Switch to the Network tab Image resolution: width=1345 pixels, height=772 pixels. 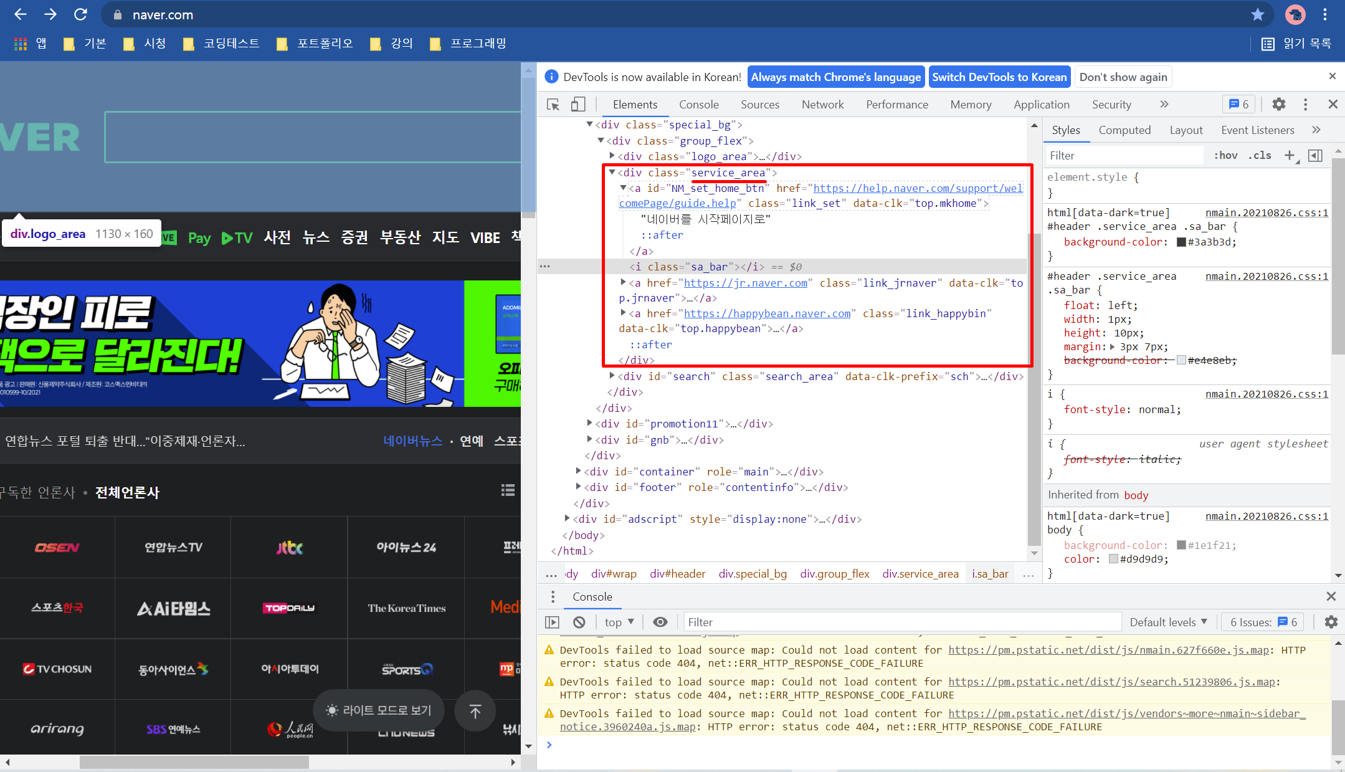point(822,105)
